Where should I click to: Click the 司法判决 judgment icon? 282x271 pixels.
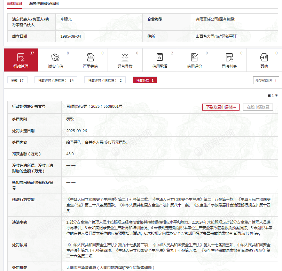click(229, 57)
